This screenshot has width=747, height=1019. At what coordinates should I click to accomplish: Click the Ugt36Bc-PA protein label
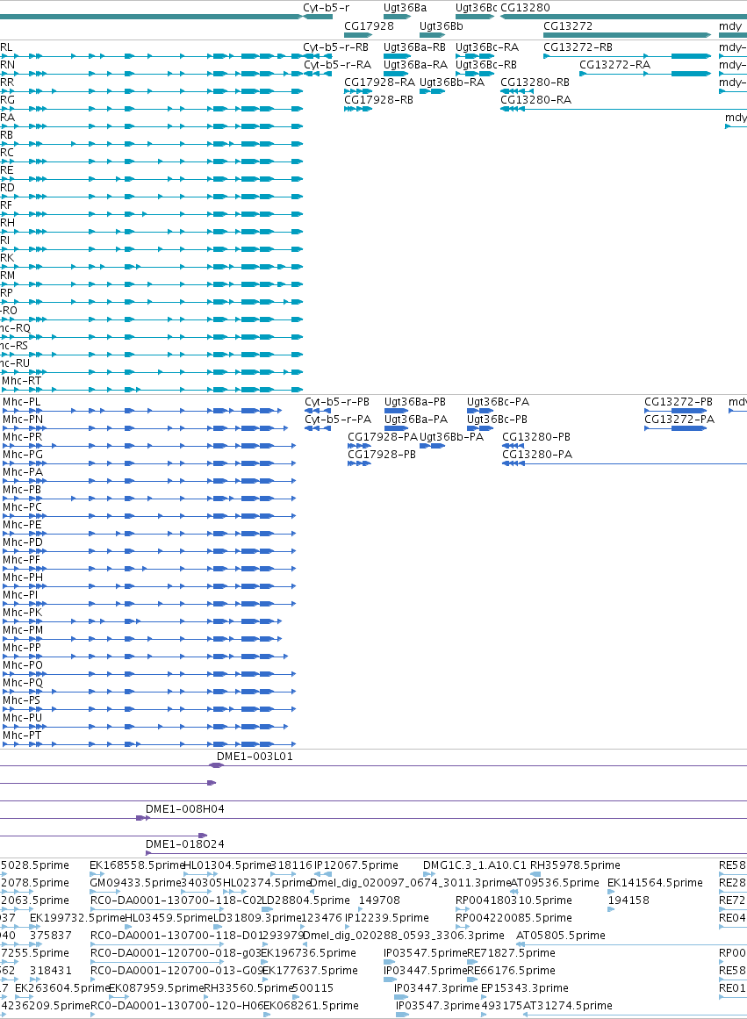pos(498,402)
